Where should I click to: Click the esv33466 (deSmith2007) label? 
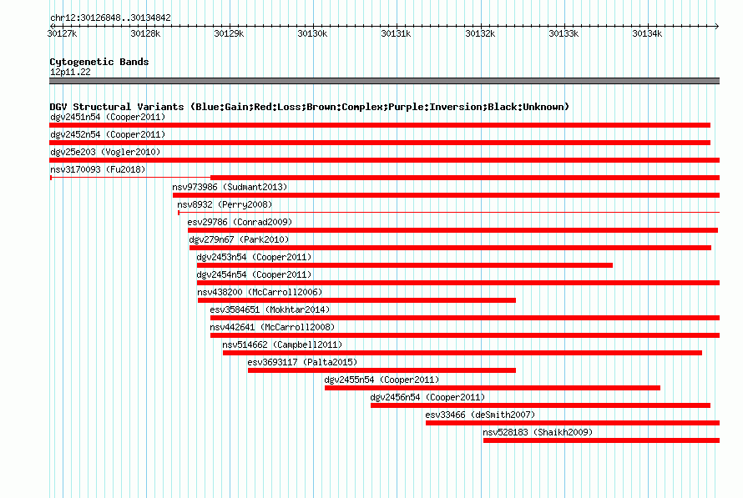[480, 415]
